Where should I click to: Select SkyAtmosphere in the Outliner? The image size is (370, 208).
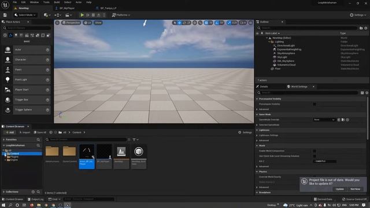coord(286,53)
